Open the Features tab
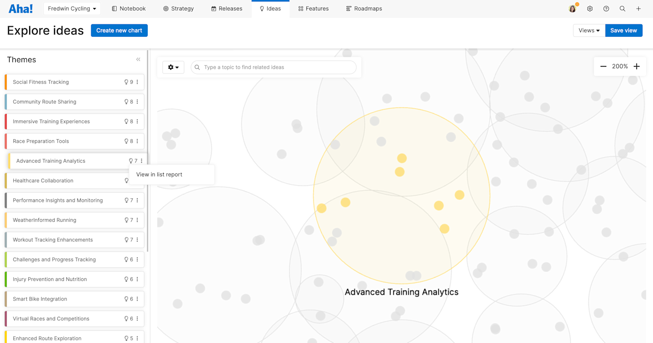The image size is (653, 343). click(x=313, y=9)
